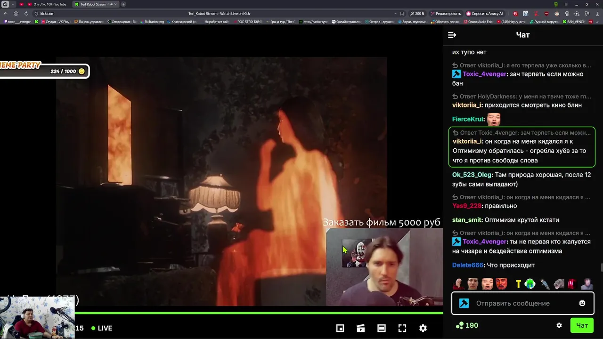Viewport: 603px width, 339px height.
Task: Jump to LIVE in the stream player
Action: [102, 328]
